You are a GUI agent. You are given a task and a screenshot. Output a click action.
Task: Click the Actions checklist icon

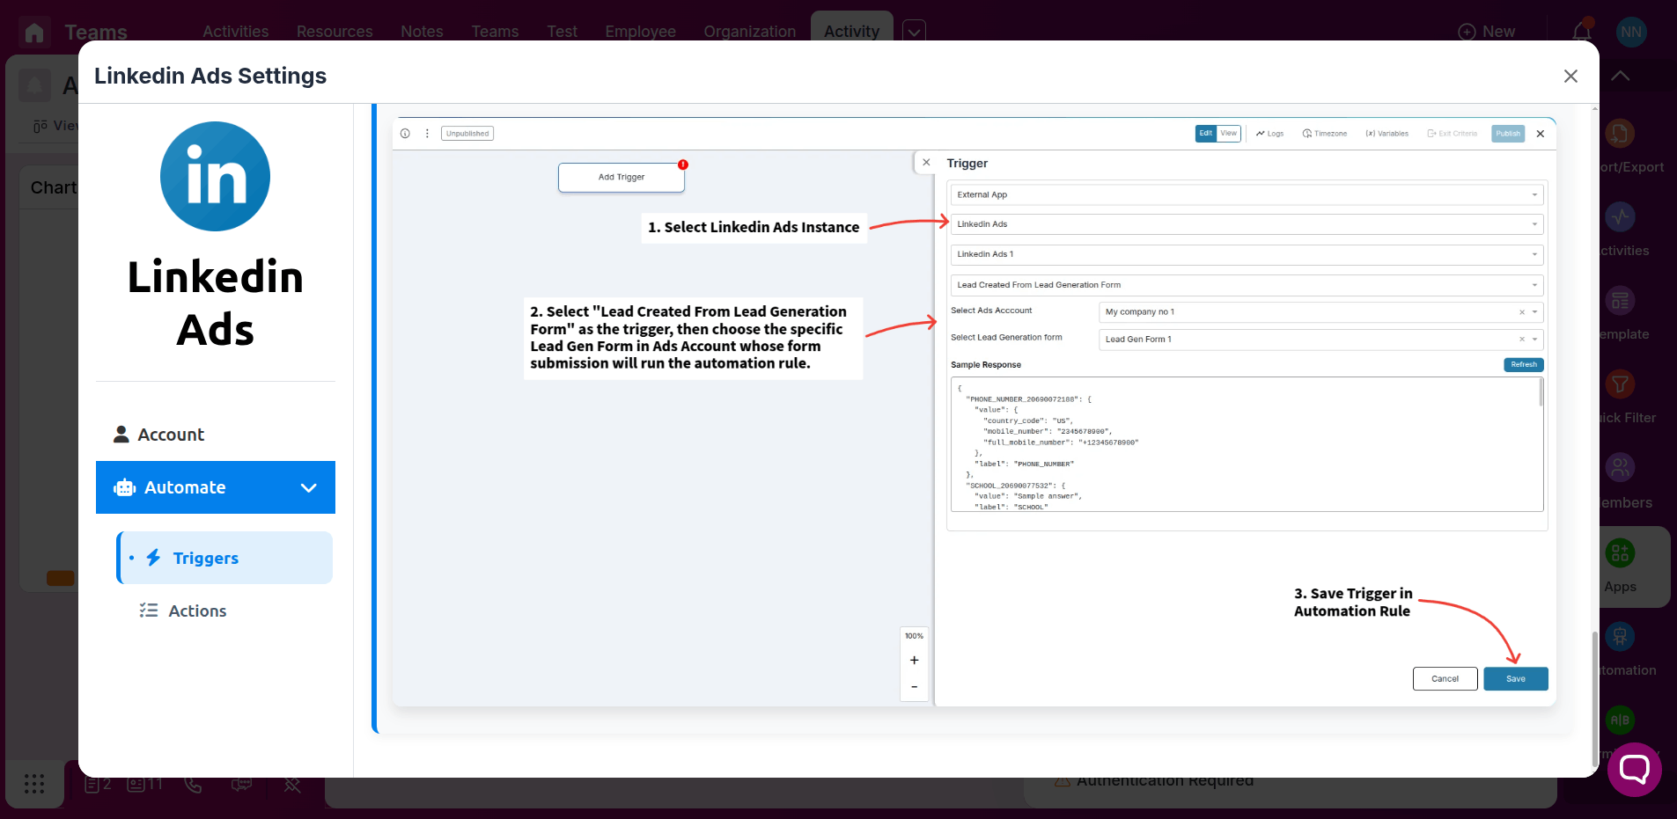149,611
